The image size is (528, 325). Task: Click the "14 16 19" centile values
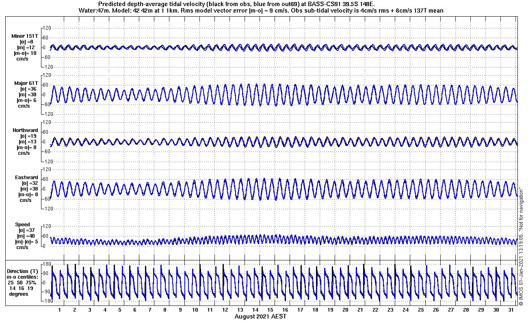pyautogui.click(x=22, y=288)
